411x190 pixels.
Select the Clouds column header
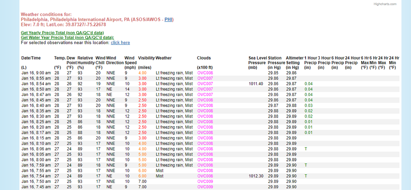click(x=204, y=58)
